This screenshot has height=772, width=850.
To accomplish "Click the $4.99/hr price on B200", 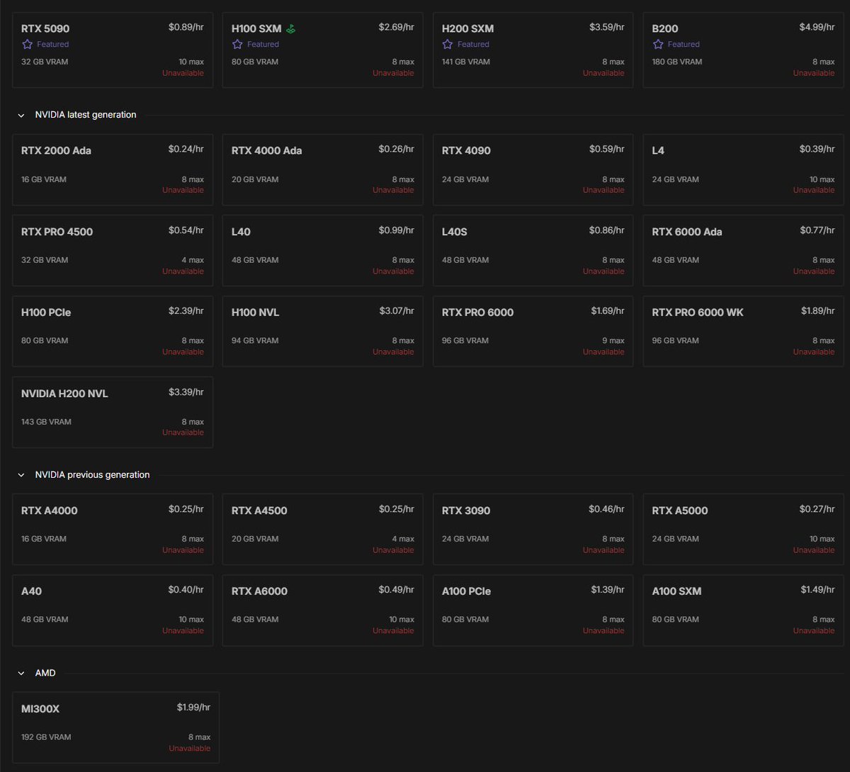I will [x=817, y=28].
